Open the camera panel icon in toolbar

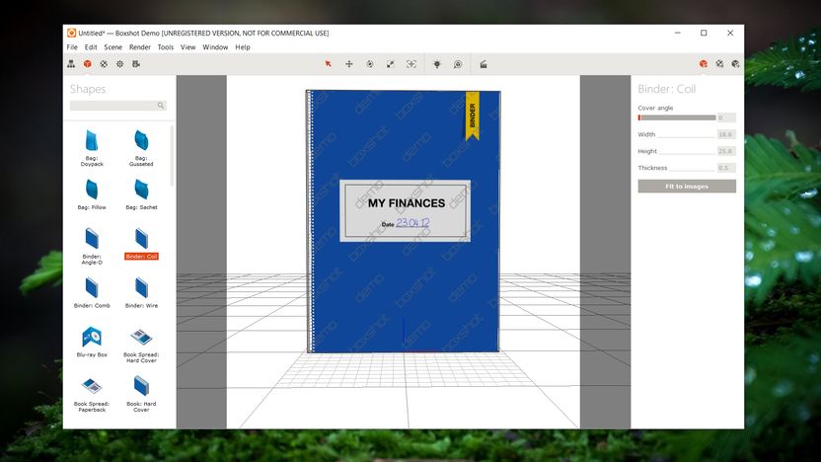pyautogui.click(x=136, y=64)
